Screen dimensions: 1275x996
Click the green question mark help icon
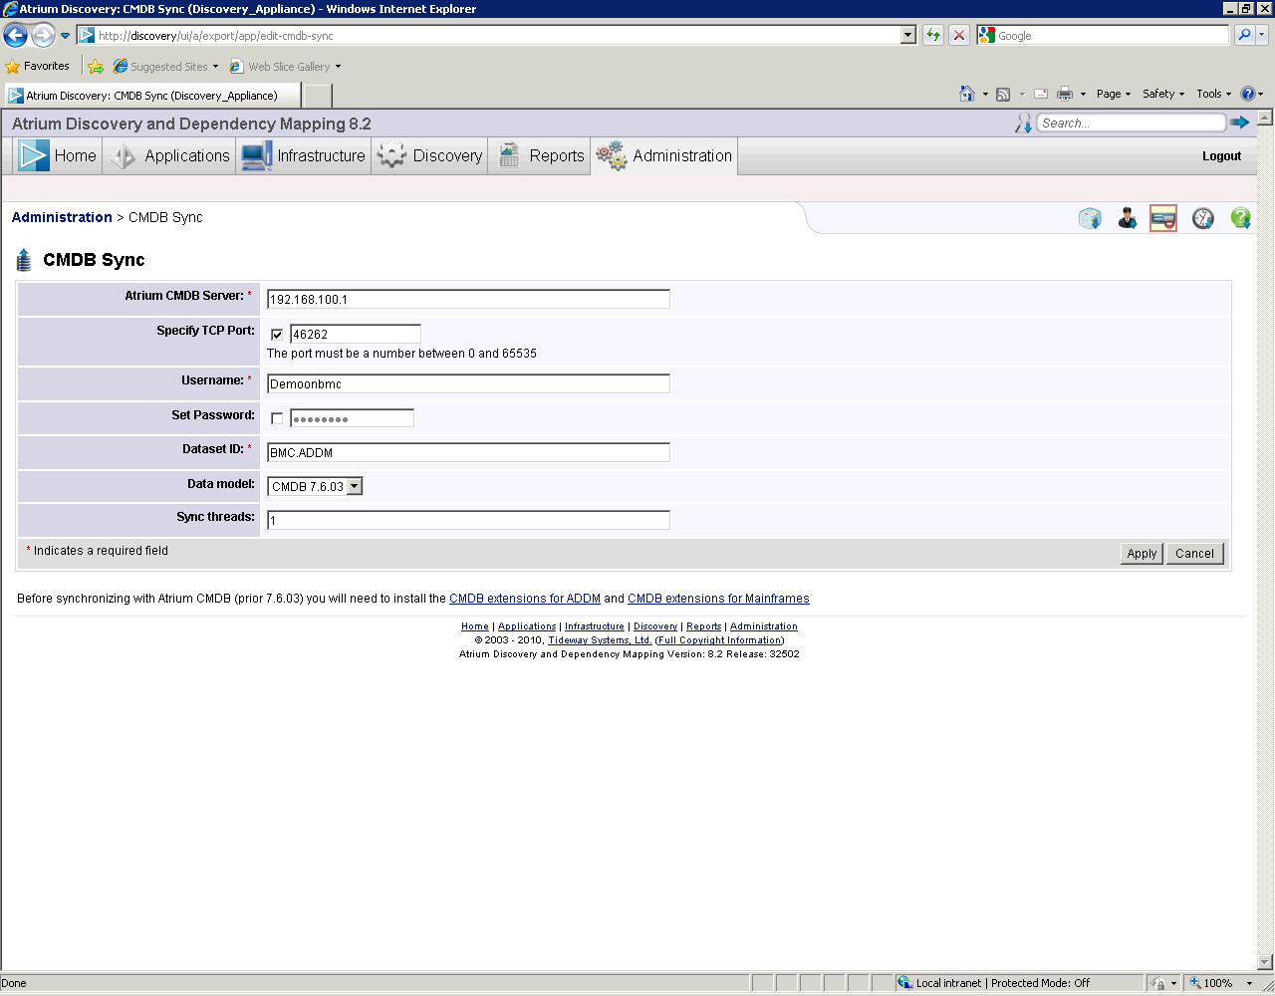click(x=1240, y=218)
